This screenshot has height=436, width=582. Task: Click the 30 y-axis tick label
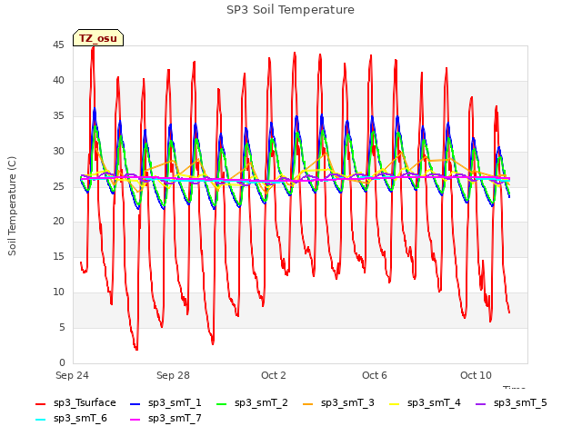tap(58, 152)
